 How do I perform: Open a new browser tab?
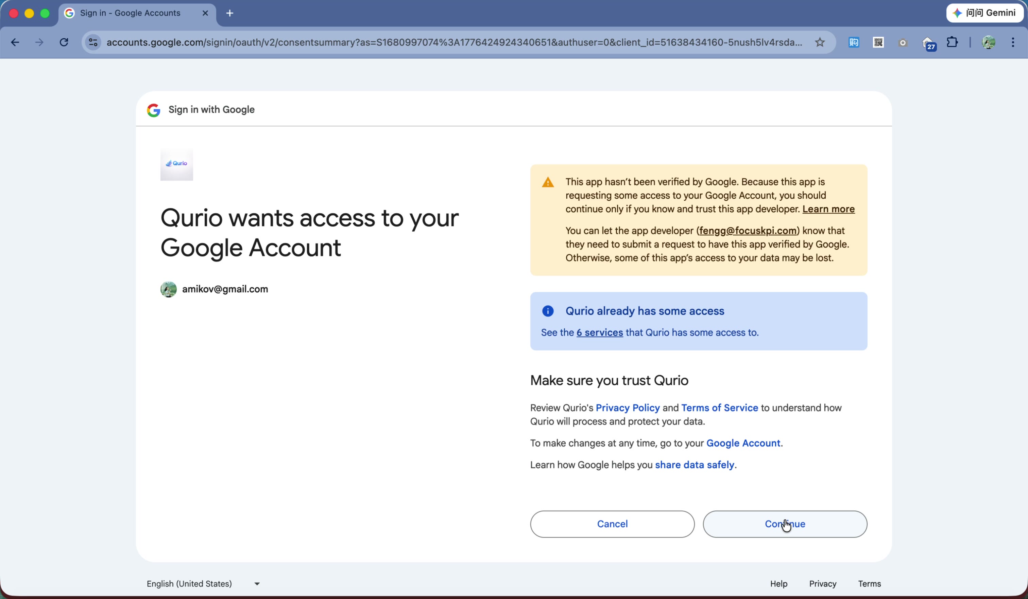[x=229, y=13]
